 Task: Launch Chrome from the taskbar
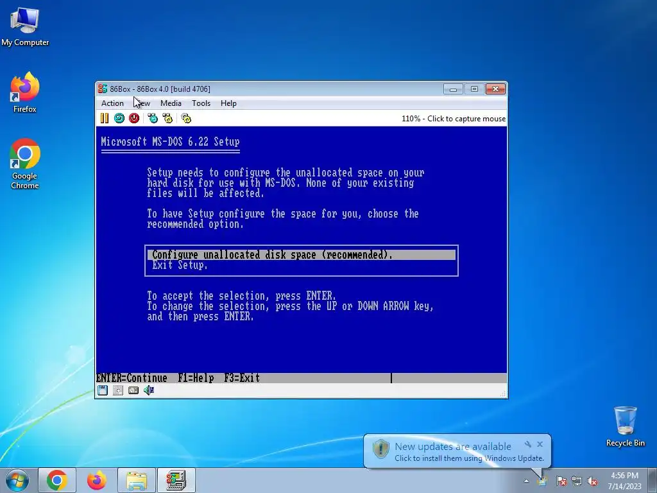[57, 480]
